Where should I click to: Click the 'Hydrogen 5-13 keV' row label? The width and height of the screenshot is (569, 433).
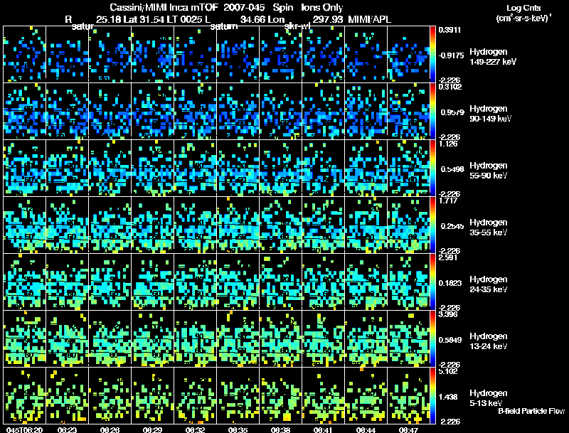[x=488, y=398]
